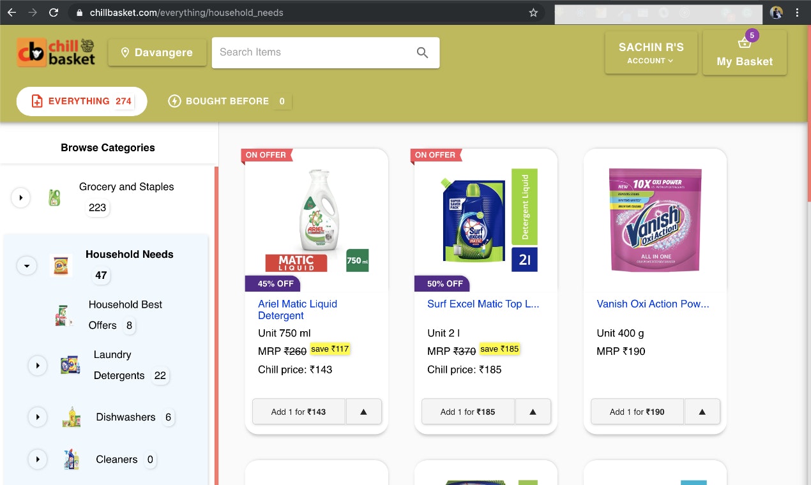
Task: Expand the Laundry Detergents subcategory
Action: [x=38, y=366]
